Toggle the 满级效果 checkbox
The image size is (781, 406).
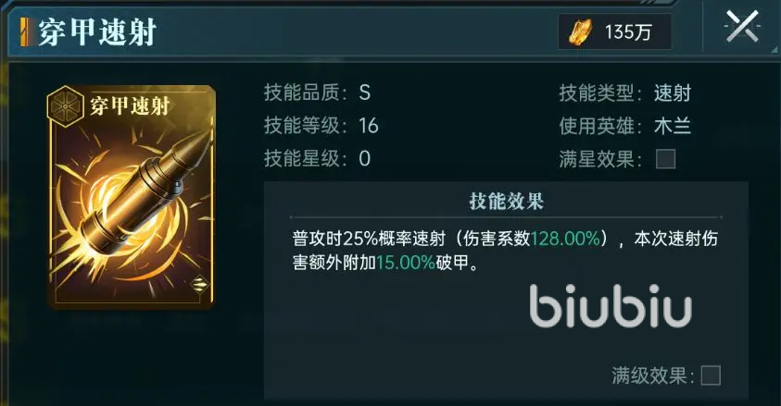(711, 375)
